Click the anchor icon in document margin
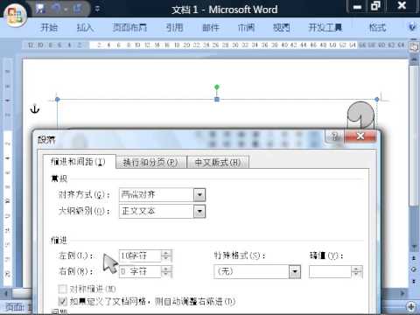Image resolution: width=420 pixels, height=315 pixels. point(35,108)
